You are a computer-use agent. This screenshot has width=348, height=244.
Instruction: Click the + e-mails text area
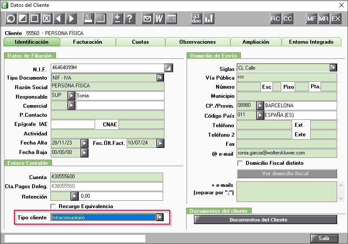tap(287, 192)
